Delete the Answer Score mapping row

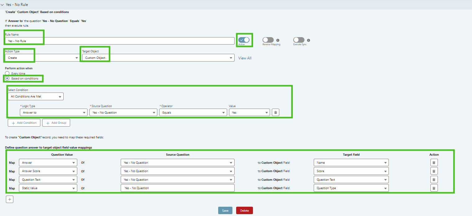(x=434, y=171)
